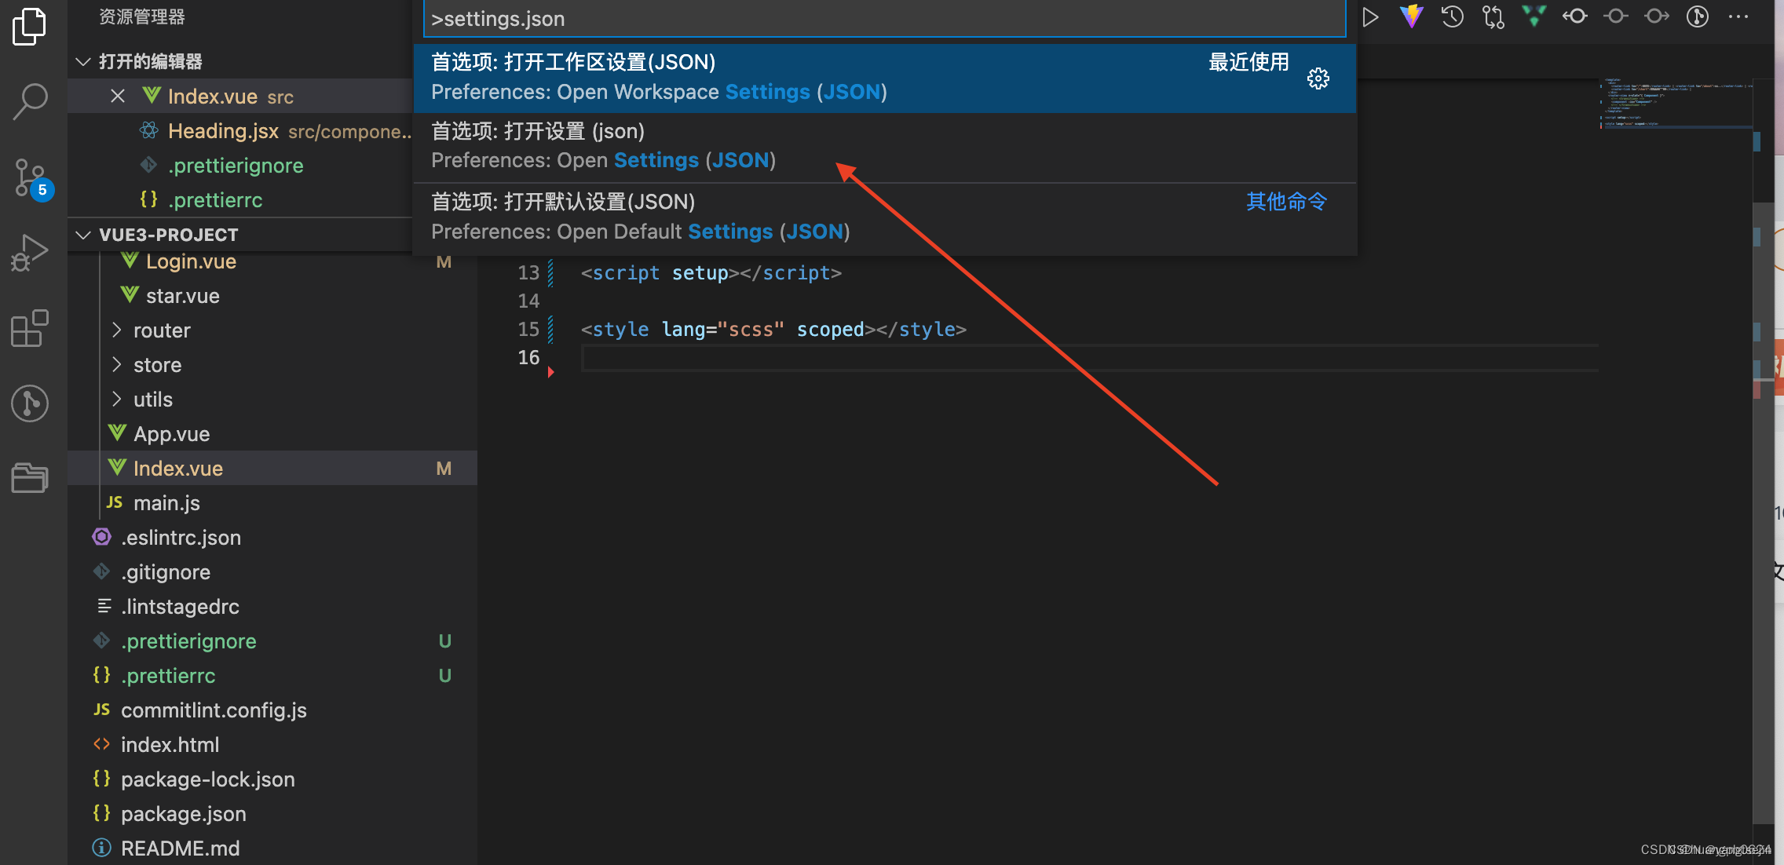Click the circled git branch icon in toolbar
Screen dimensions: 1784x865
(1697, 16)
